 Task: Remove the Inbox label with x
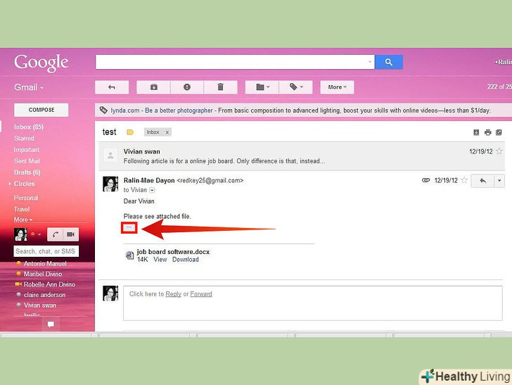tap(167, 132)
